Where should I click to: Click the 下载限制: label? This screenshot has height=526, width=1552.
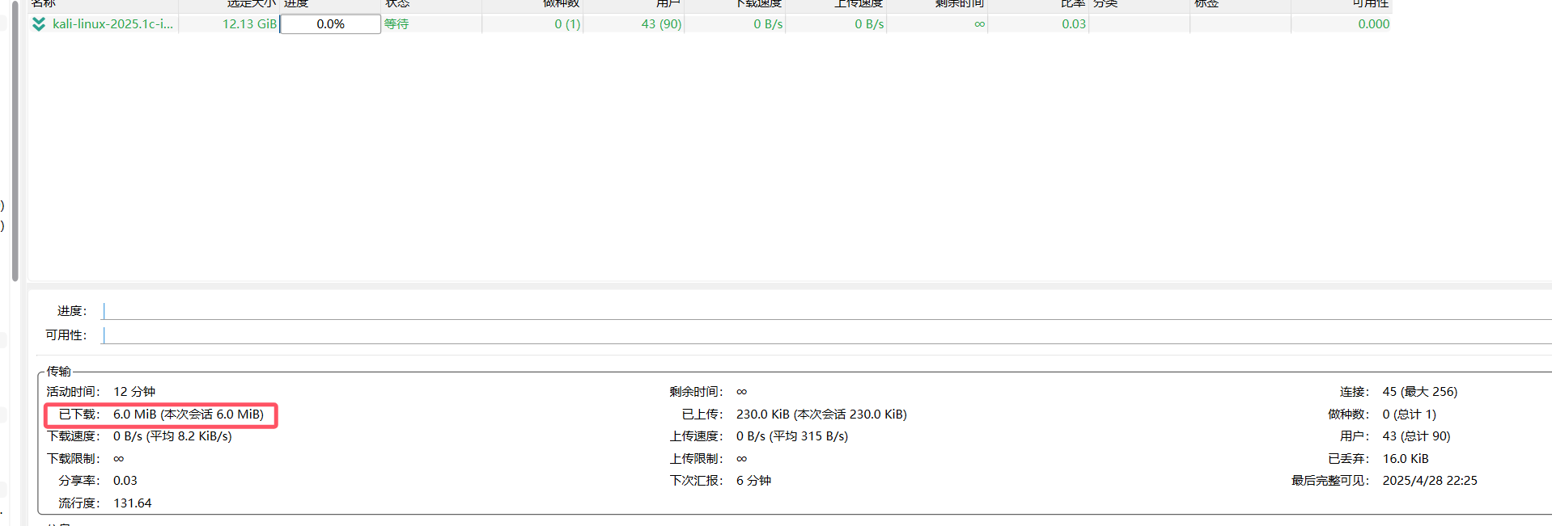point(73,459)
